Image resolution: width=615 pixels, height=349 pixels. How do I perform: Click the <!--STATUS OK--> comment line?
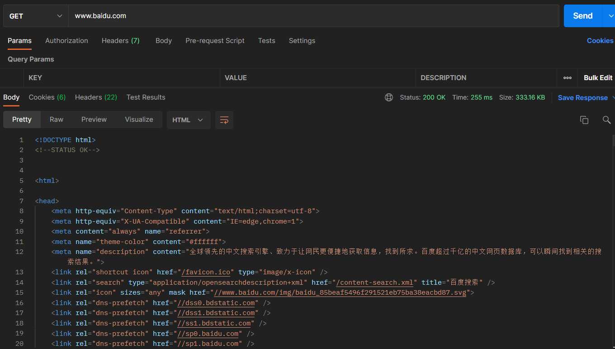[67, 150]
